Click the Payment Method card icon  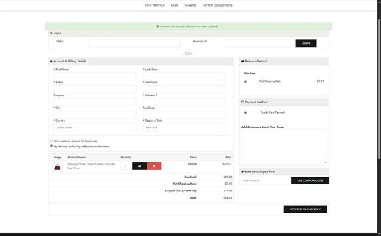(x=243, y=102)
